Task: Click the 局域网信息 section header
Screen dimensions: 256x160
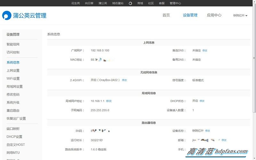Action: 148,93
